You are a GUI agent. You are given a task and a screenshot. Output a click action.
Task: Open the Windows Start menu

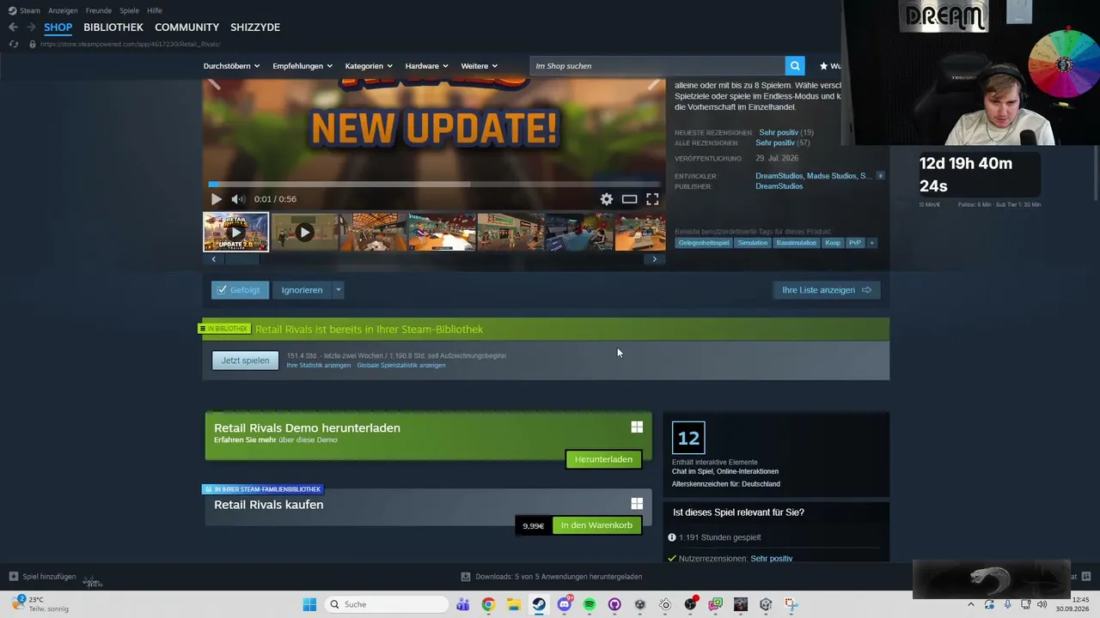click(x=309, y=604)
